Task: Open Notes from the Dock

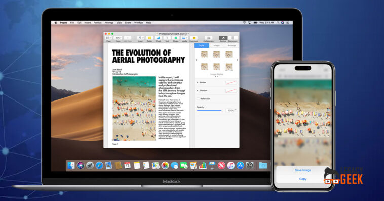Action: (137, 165)
